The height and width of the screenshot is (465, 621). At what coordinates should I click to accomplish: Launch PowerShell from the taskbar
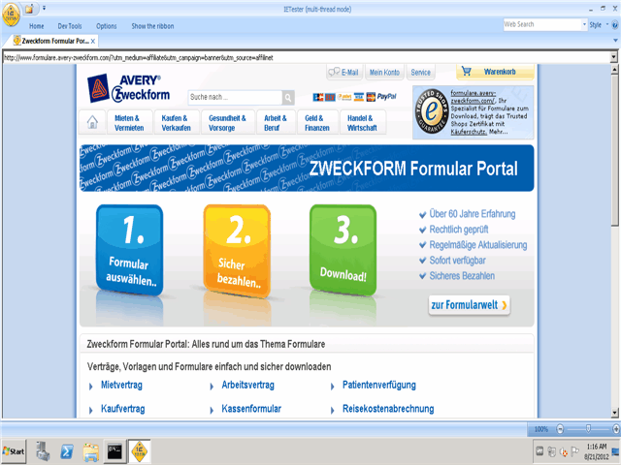tap(67, 451)
